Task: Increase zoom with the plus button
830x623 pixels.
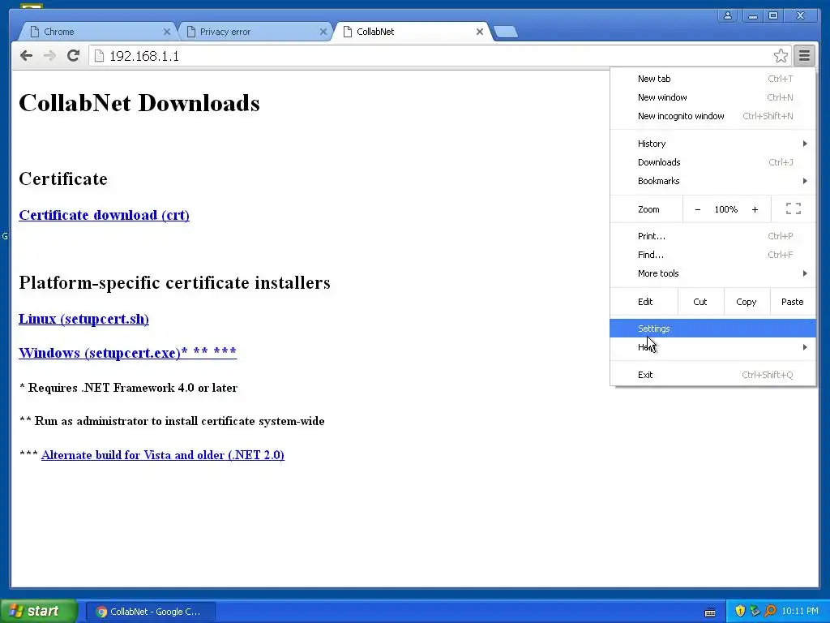Action: (755, 210)
